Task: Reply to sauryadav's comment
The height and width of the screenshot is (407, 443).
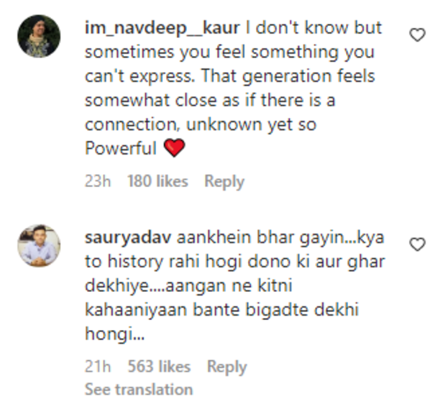Action: click(227, 367)
